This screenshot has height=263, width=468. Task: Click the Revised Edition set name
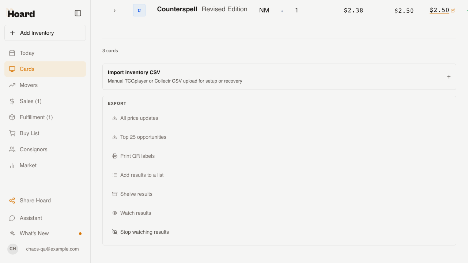pyautogui.click(x=224, y=9)
